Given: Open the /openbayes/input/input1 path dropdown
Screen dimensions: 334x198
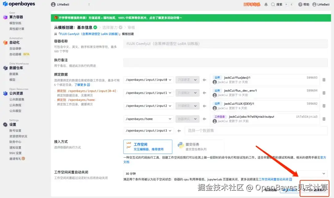Looking at the screenshot, I should click(148, 93).
